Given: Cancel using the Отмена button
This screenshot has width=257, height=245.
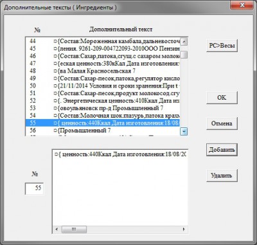Looking at the screenshot, I should [222, 123].
